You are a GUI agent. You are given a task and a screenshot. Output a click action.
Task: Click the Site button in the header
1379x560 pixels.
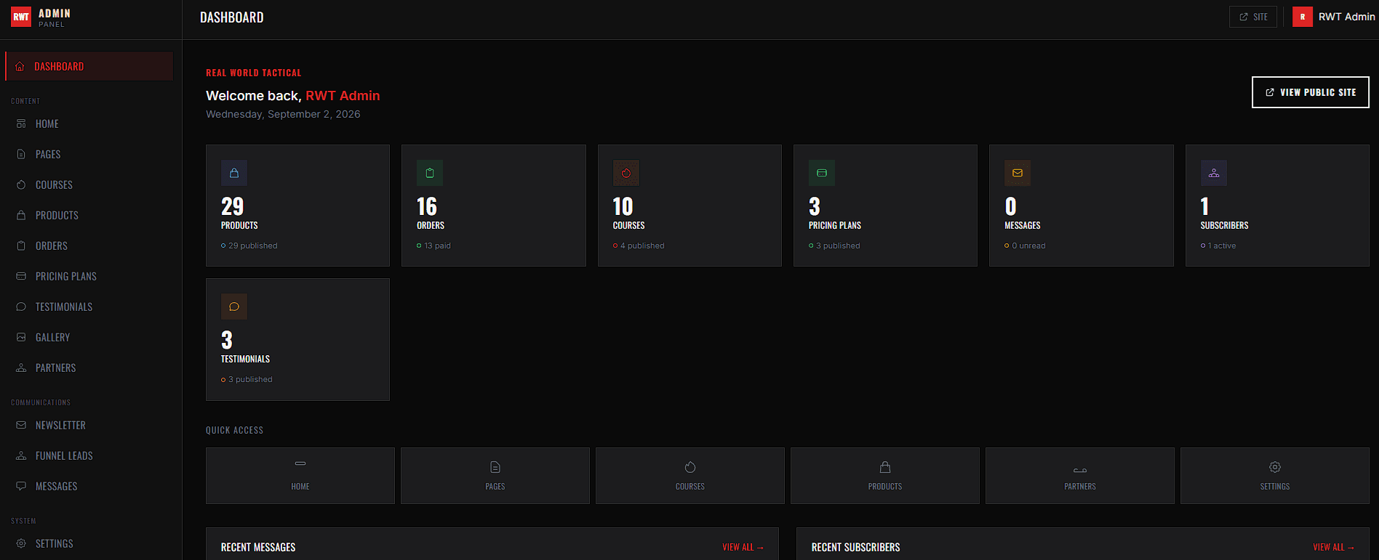[x=1253, y=17]
